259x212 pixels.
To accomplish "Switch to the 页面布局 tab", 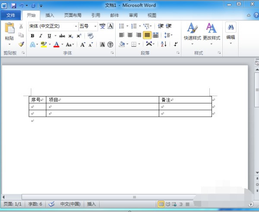I will coord(73,15).
